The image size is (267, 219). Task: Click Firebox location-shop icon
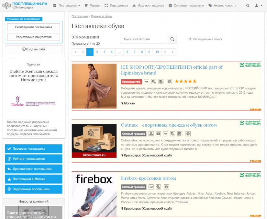pyautogui.click(x=158, y=187)
